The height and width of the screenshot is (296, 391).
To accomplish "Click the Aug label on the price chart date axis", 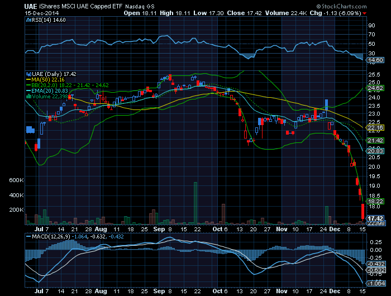I will 101,229.
